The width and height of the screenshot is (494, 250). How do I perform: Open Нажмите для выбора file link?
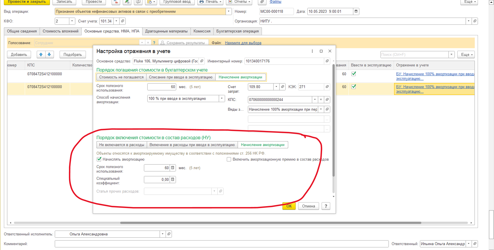[243, 43]
